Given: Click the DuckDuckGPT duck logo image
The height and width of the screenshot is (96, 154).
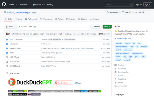Looking at the screenshot, I should (12, 82).
